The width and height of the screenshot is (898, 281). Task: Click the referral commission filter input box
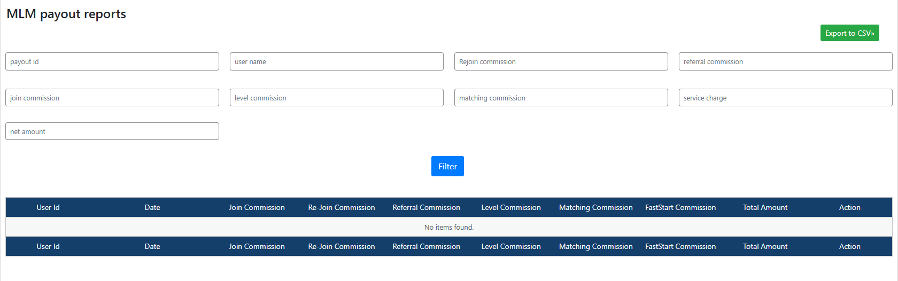click(785, 61)
